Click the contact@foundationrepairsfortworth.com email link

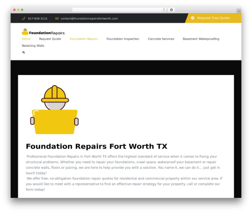click(89, 19)
